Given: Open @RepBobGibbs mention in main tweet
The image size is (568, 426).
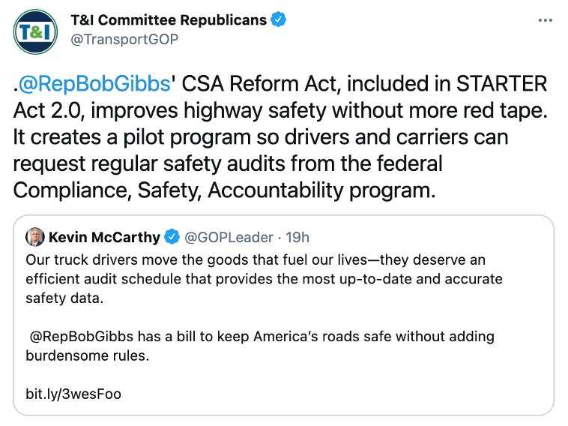Looking at the screenshot, I should tap(94, 83).
